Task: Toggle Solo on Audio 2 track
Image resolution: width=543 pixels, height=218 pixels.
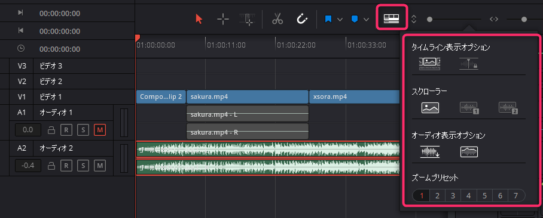Action: point(83,166)
